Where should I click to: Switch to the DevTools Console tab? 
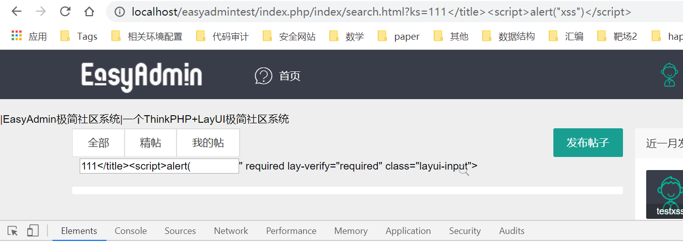(131, 231)
